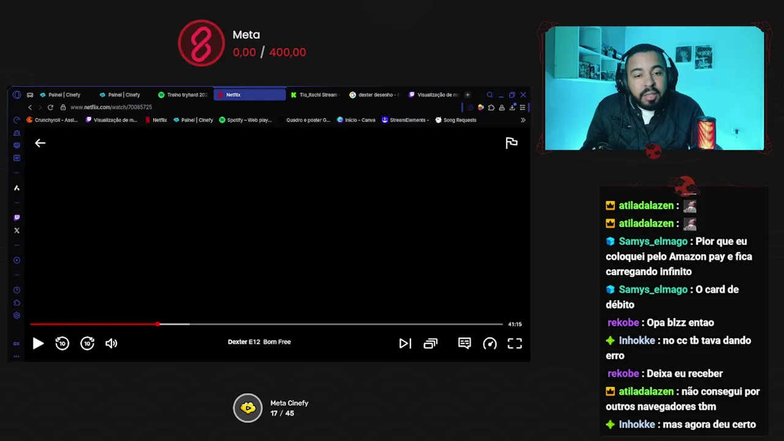784x441 pixels.
Task: Play the Dexter episode
Action: [x=38, y=344]
